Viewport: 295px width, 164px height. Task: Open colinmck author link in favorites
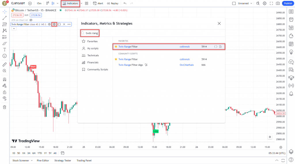185,46
